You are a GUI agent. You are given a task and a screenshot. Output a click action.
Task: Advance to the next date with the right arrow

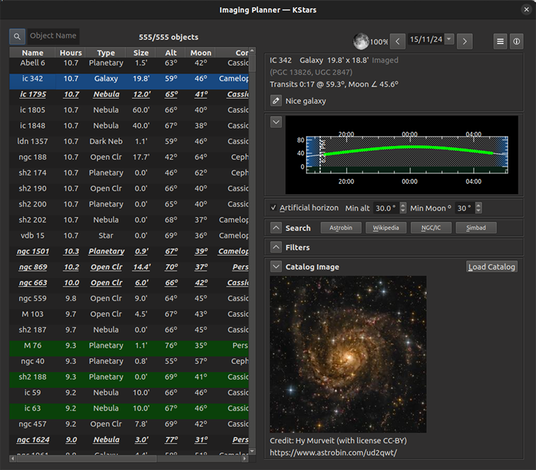point(465,40)
